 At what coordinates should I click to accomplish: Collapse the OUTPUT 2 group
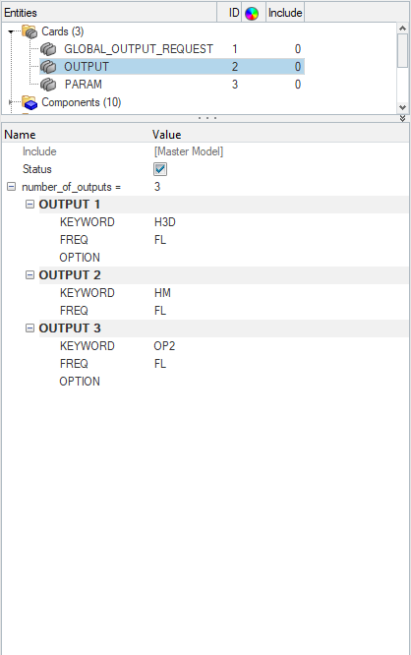click(x=29, y=274)
